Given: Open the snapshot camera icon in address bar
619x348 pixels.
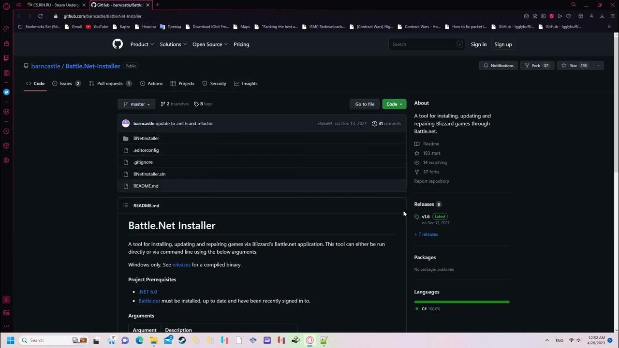Looking at the screenshot, I should point(543,16).
